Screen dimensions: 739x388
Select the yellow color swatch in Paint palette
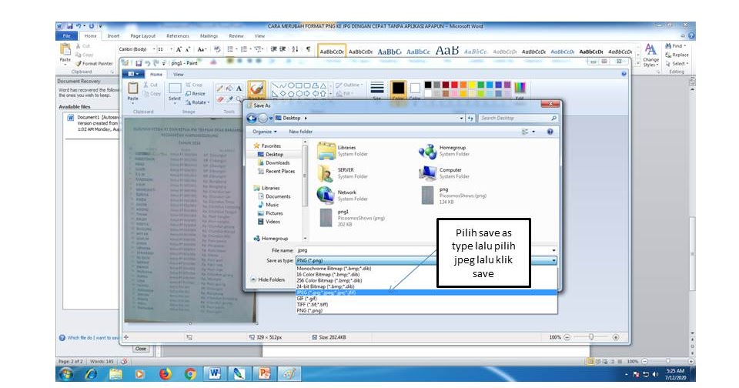point(472,85)
